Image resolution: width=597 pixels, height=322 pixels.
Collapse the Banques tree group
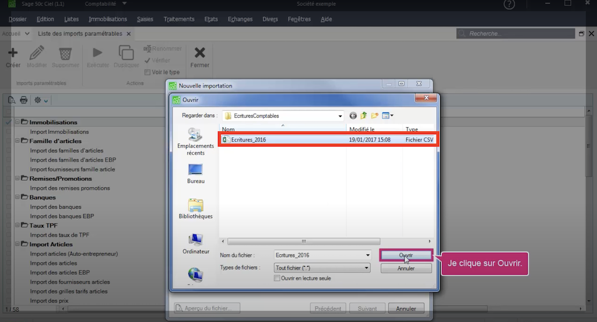[x=17, y=197]
